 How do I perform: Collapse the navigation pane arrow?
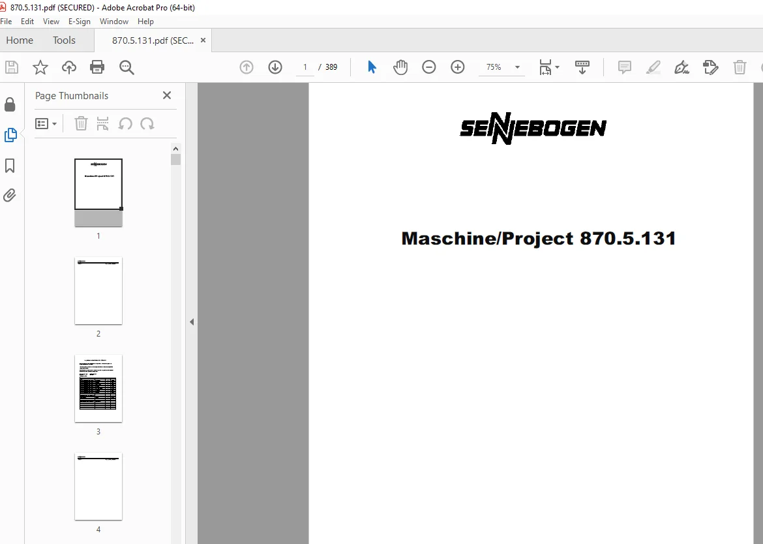click(x=192, y=322)
